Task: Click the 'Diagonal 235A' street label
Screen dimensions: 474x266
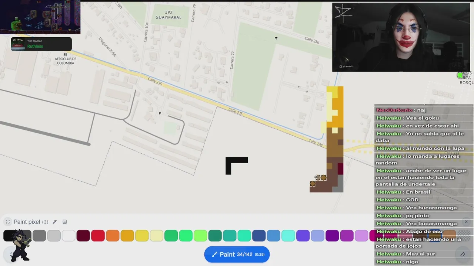Action: tap(107, 47)
